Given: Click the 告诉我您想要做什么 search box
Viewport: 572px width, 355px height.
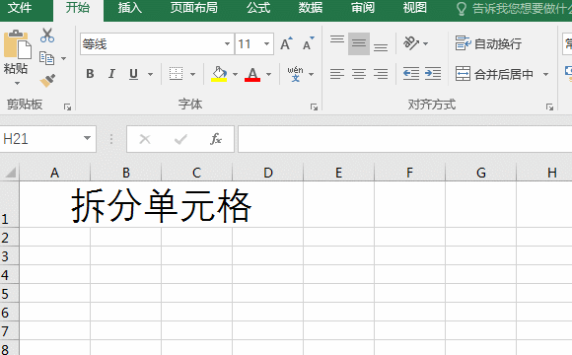Looking at the screenshot, I should click(x=515, y=9).
